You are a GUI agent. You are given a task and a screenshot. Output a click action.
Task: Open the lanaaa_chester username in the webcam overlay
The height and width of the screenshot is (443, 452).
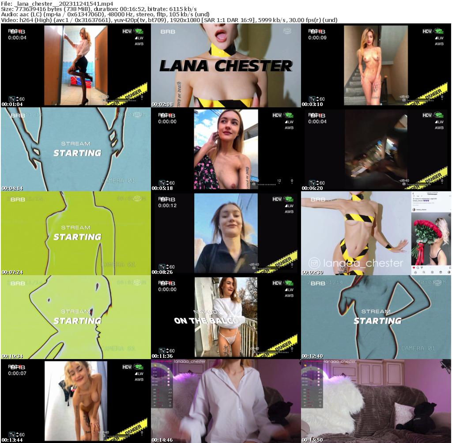click(x=339, y=361)
